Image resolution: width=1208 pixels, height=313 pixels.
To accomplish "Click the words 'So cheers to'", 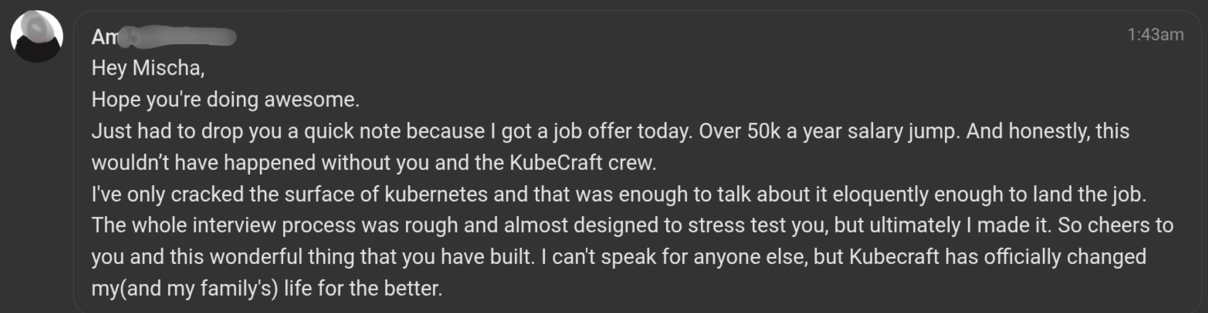I will pos(1115,226).
